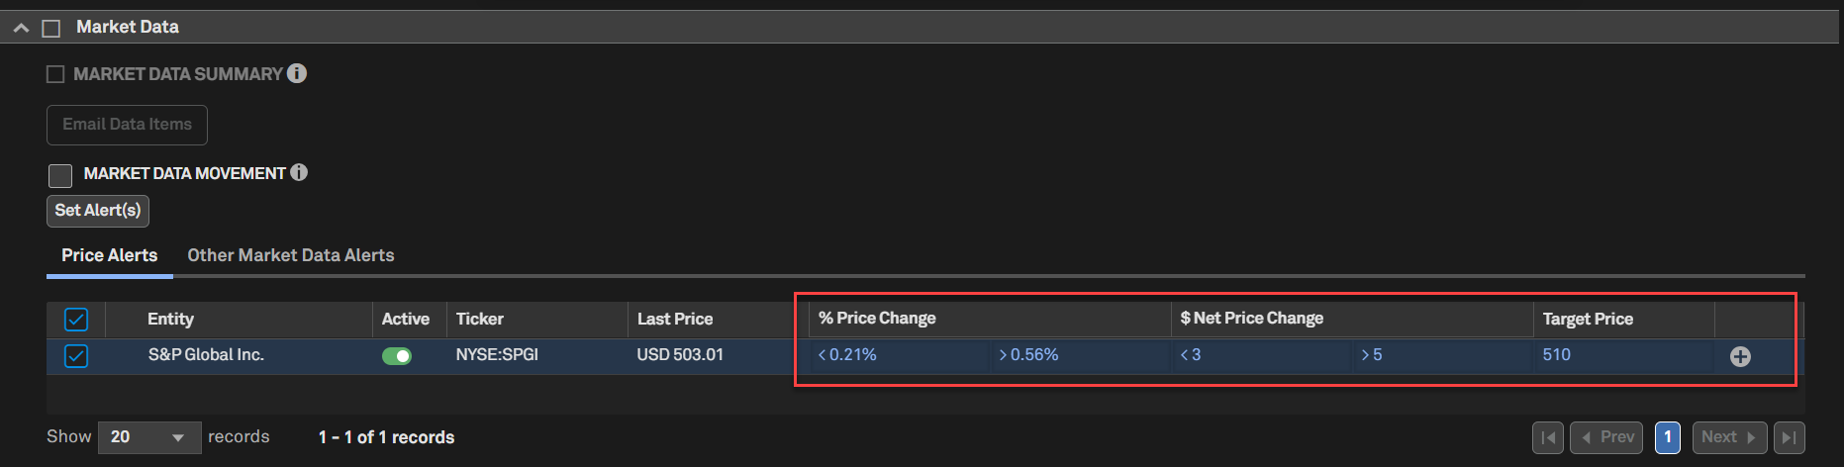Image resolution: width=1844 pixels, height=467 pixels.
Task: Turn off the Active toggle for SPGI
Action: click(x=397, y=356)
